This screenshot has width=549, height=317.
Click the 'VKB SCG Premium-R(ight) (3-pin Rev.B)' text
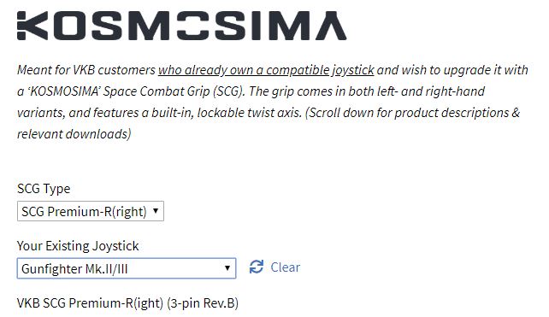coord(127,303)
